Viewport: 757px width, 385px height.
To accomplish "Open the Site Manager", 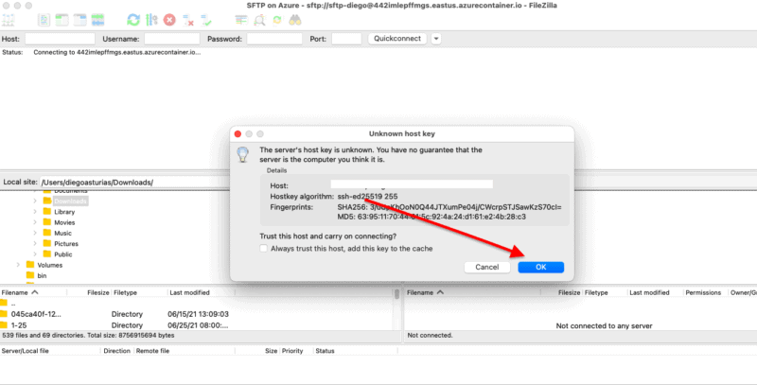I will (x=9, y=20).
